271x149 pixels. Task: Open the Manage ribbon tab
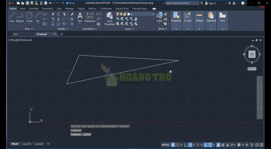(69, 9)
